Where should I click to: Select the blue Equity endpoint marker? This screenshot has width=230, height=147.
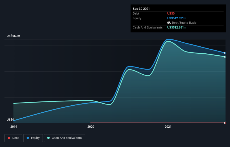pos(225,53)
